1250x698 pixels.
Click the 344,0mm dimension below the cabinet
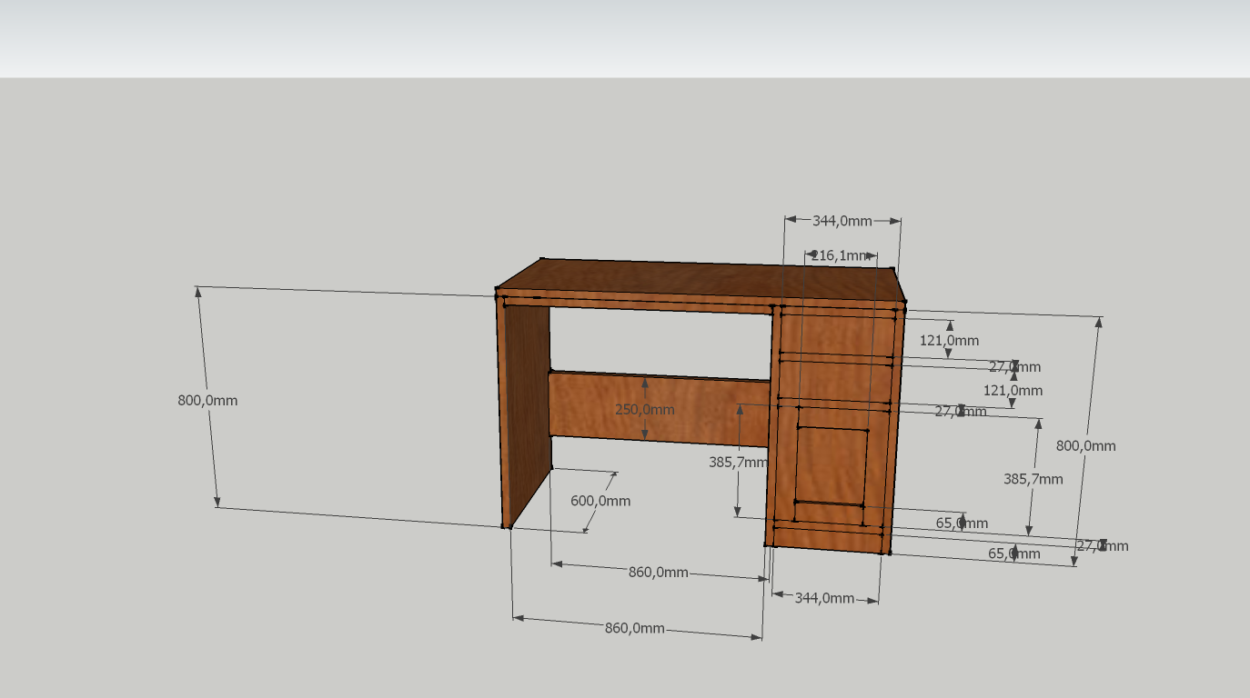824,598
